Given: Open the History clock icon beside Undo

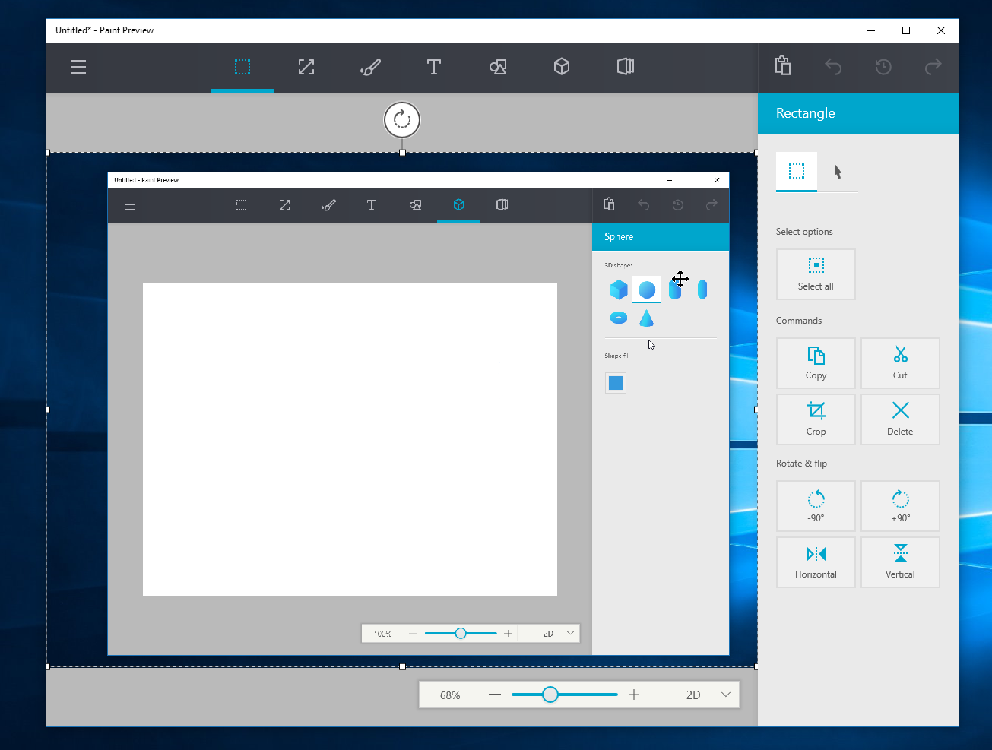Looking at the screenshot, I should pyautogui.click(x=883, y=67).
